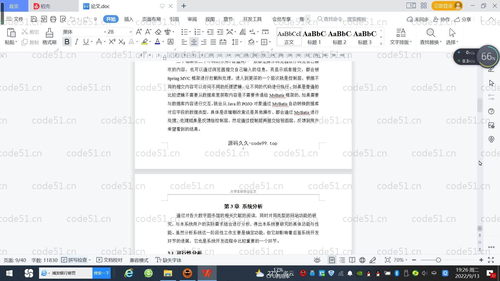The width and height of the screenshot is (500, 281).
Task: Switch to outline view in status bar
Action: point(342,260)
